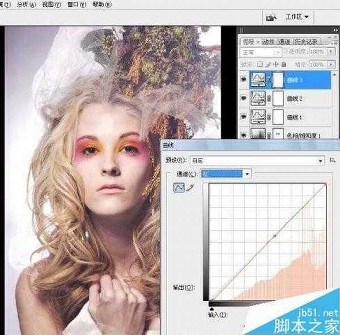This screenshot has height=335, width=340.
Task: Click the icon left of 工作区
Action: tap(271, 17)
